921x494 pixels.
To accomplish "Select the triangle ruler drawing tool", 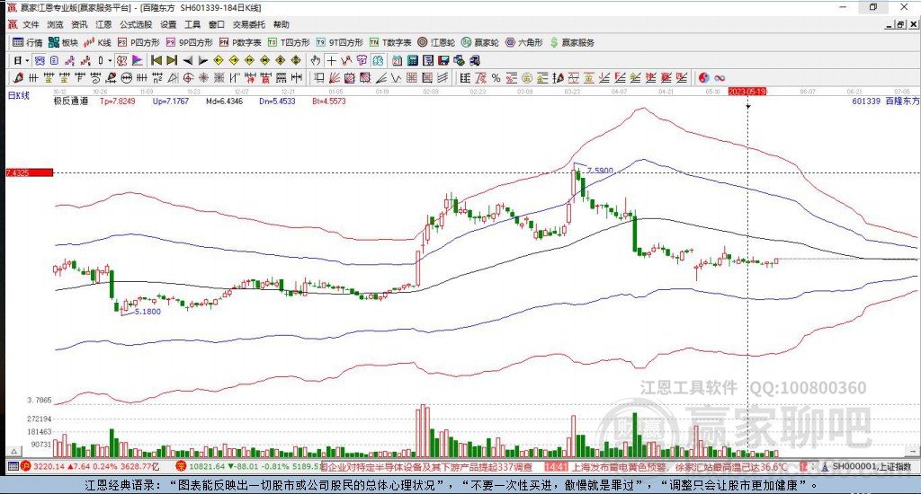I will click(x=173, y=77).
